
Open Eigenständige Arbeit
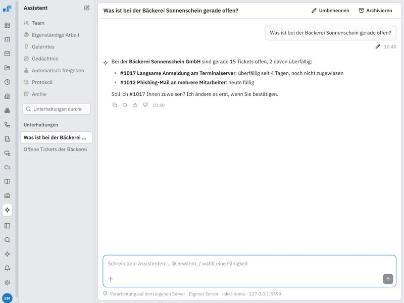[57, 35]
